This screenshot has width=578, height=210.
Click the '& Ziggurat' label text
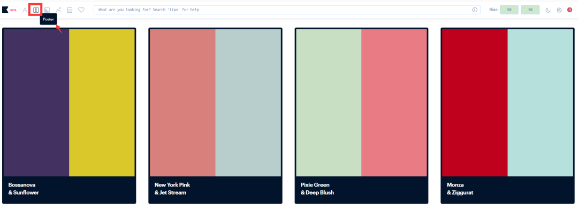460,192
